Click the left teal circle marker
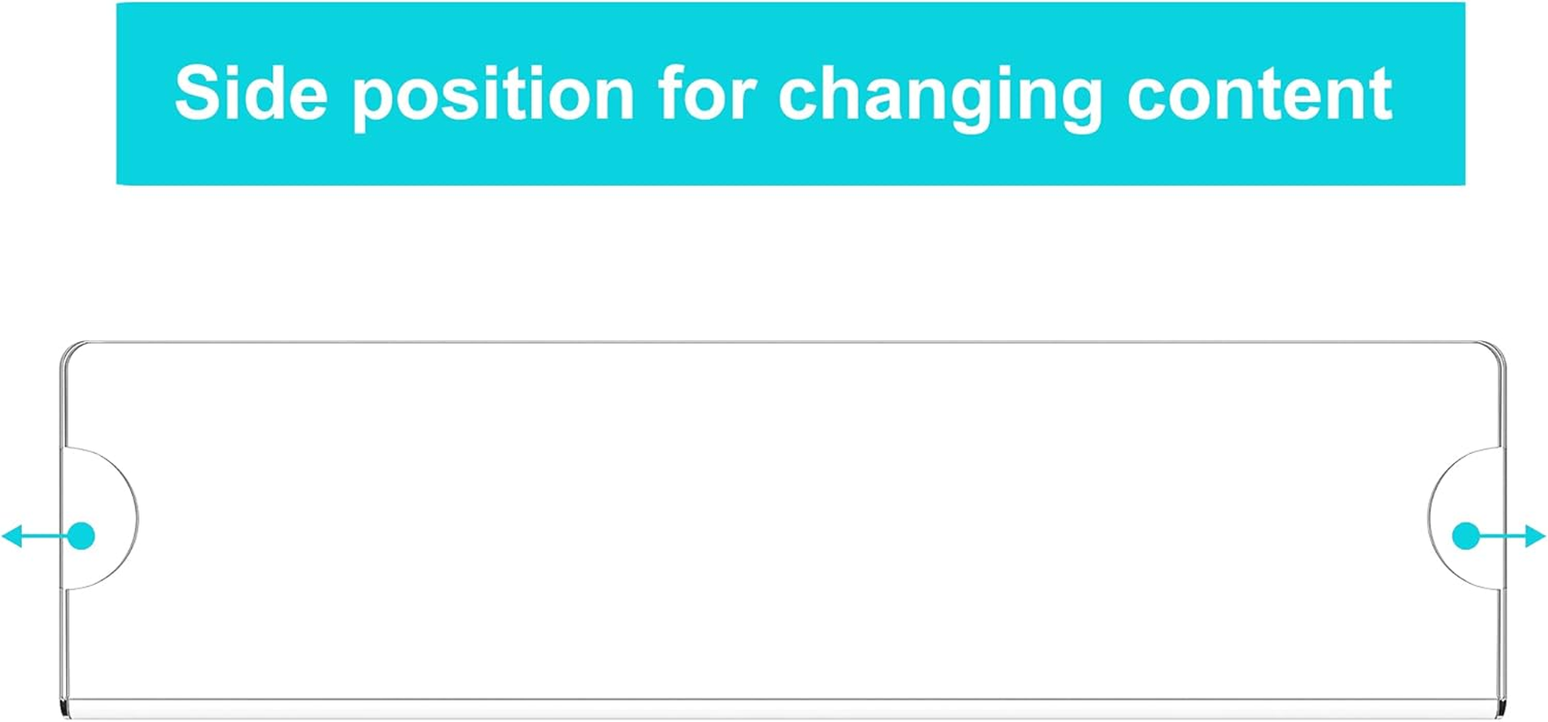 click(81, 535)
